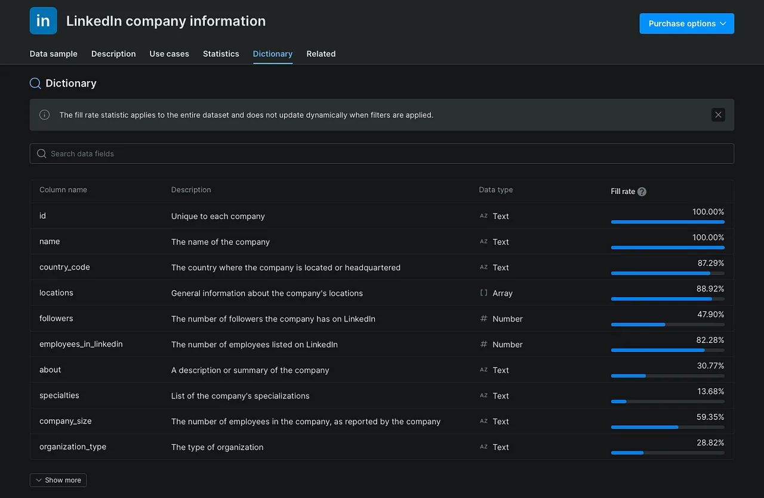Screen dimensions: 764x498
Task: Select the followers column name
Action: coord(56,318)
